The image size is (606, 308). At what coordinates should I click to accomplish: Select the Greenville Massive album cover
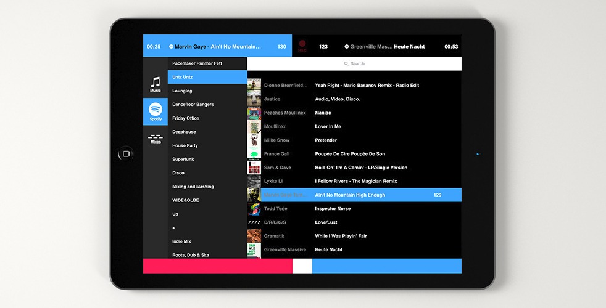254,249
